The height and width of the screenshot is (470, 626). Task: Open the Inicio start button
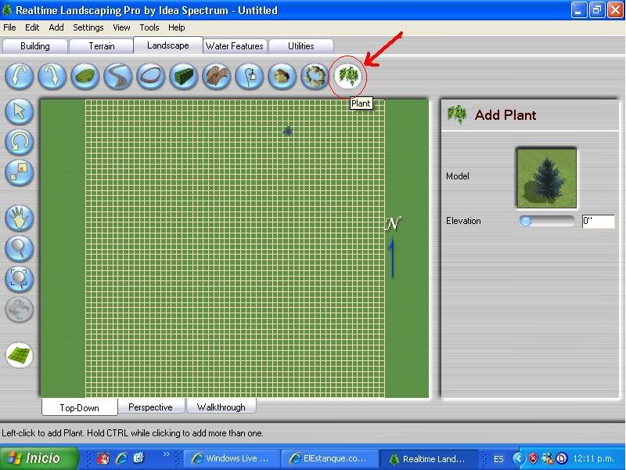[x=39, y=458]
